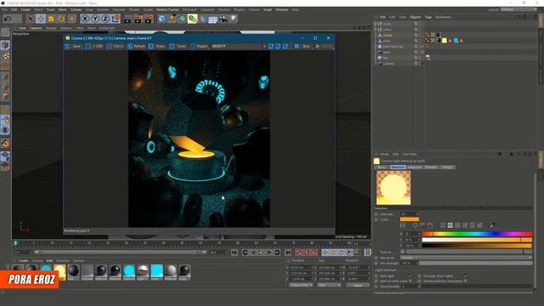Adjust the Value brightness slider
This screenshot has height=306, width=544.
coord(477,246)
